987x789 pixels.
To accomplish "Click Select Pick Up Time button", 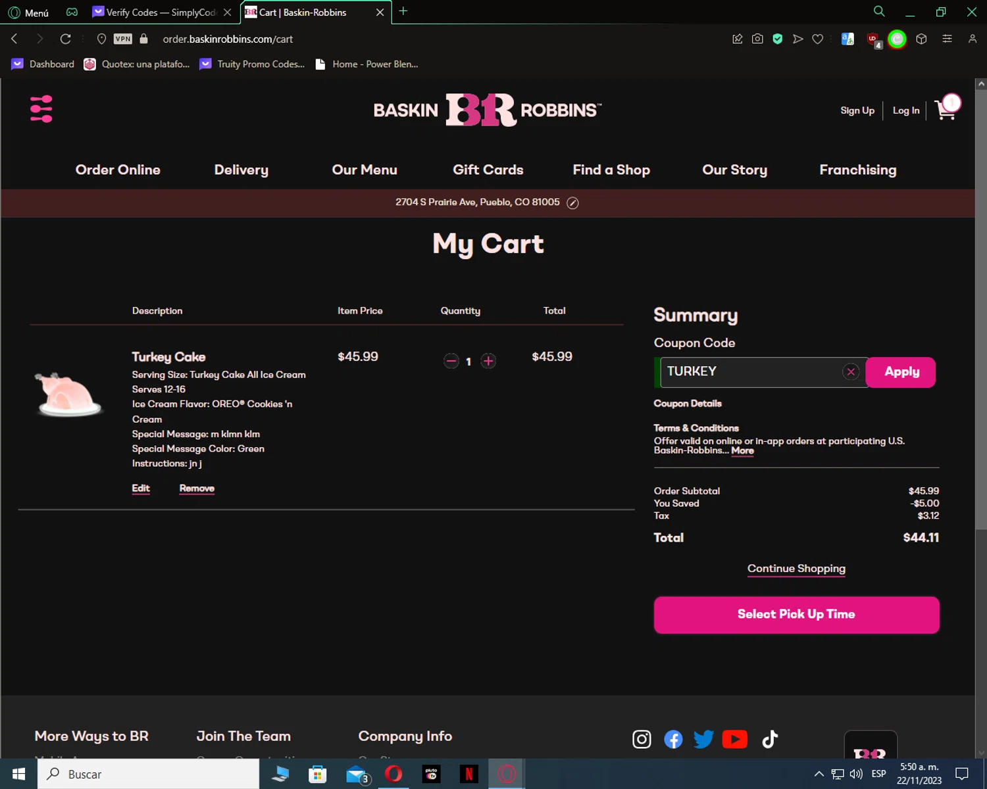I will click(x=796, y=615).
